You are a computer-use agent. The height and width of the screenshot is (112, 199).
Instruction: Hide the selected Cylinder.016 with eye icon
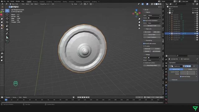pyautogui.click(x=195, y=34)
